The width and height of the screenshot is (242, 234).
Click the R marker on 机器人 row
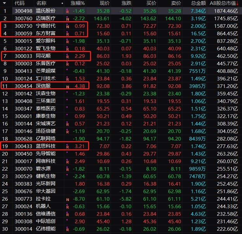(68, 207)
